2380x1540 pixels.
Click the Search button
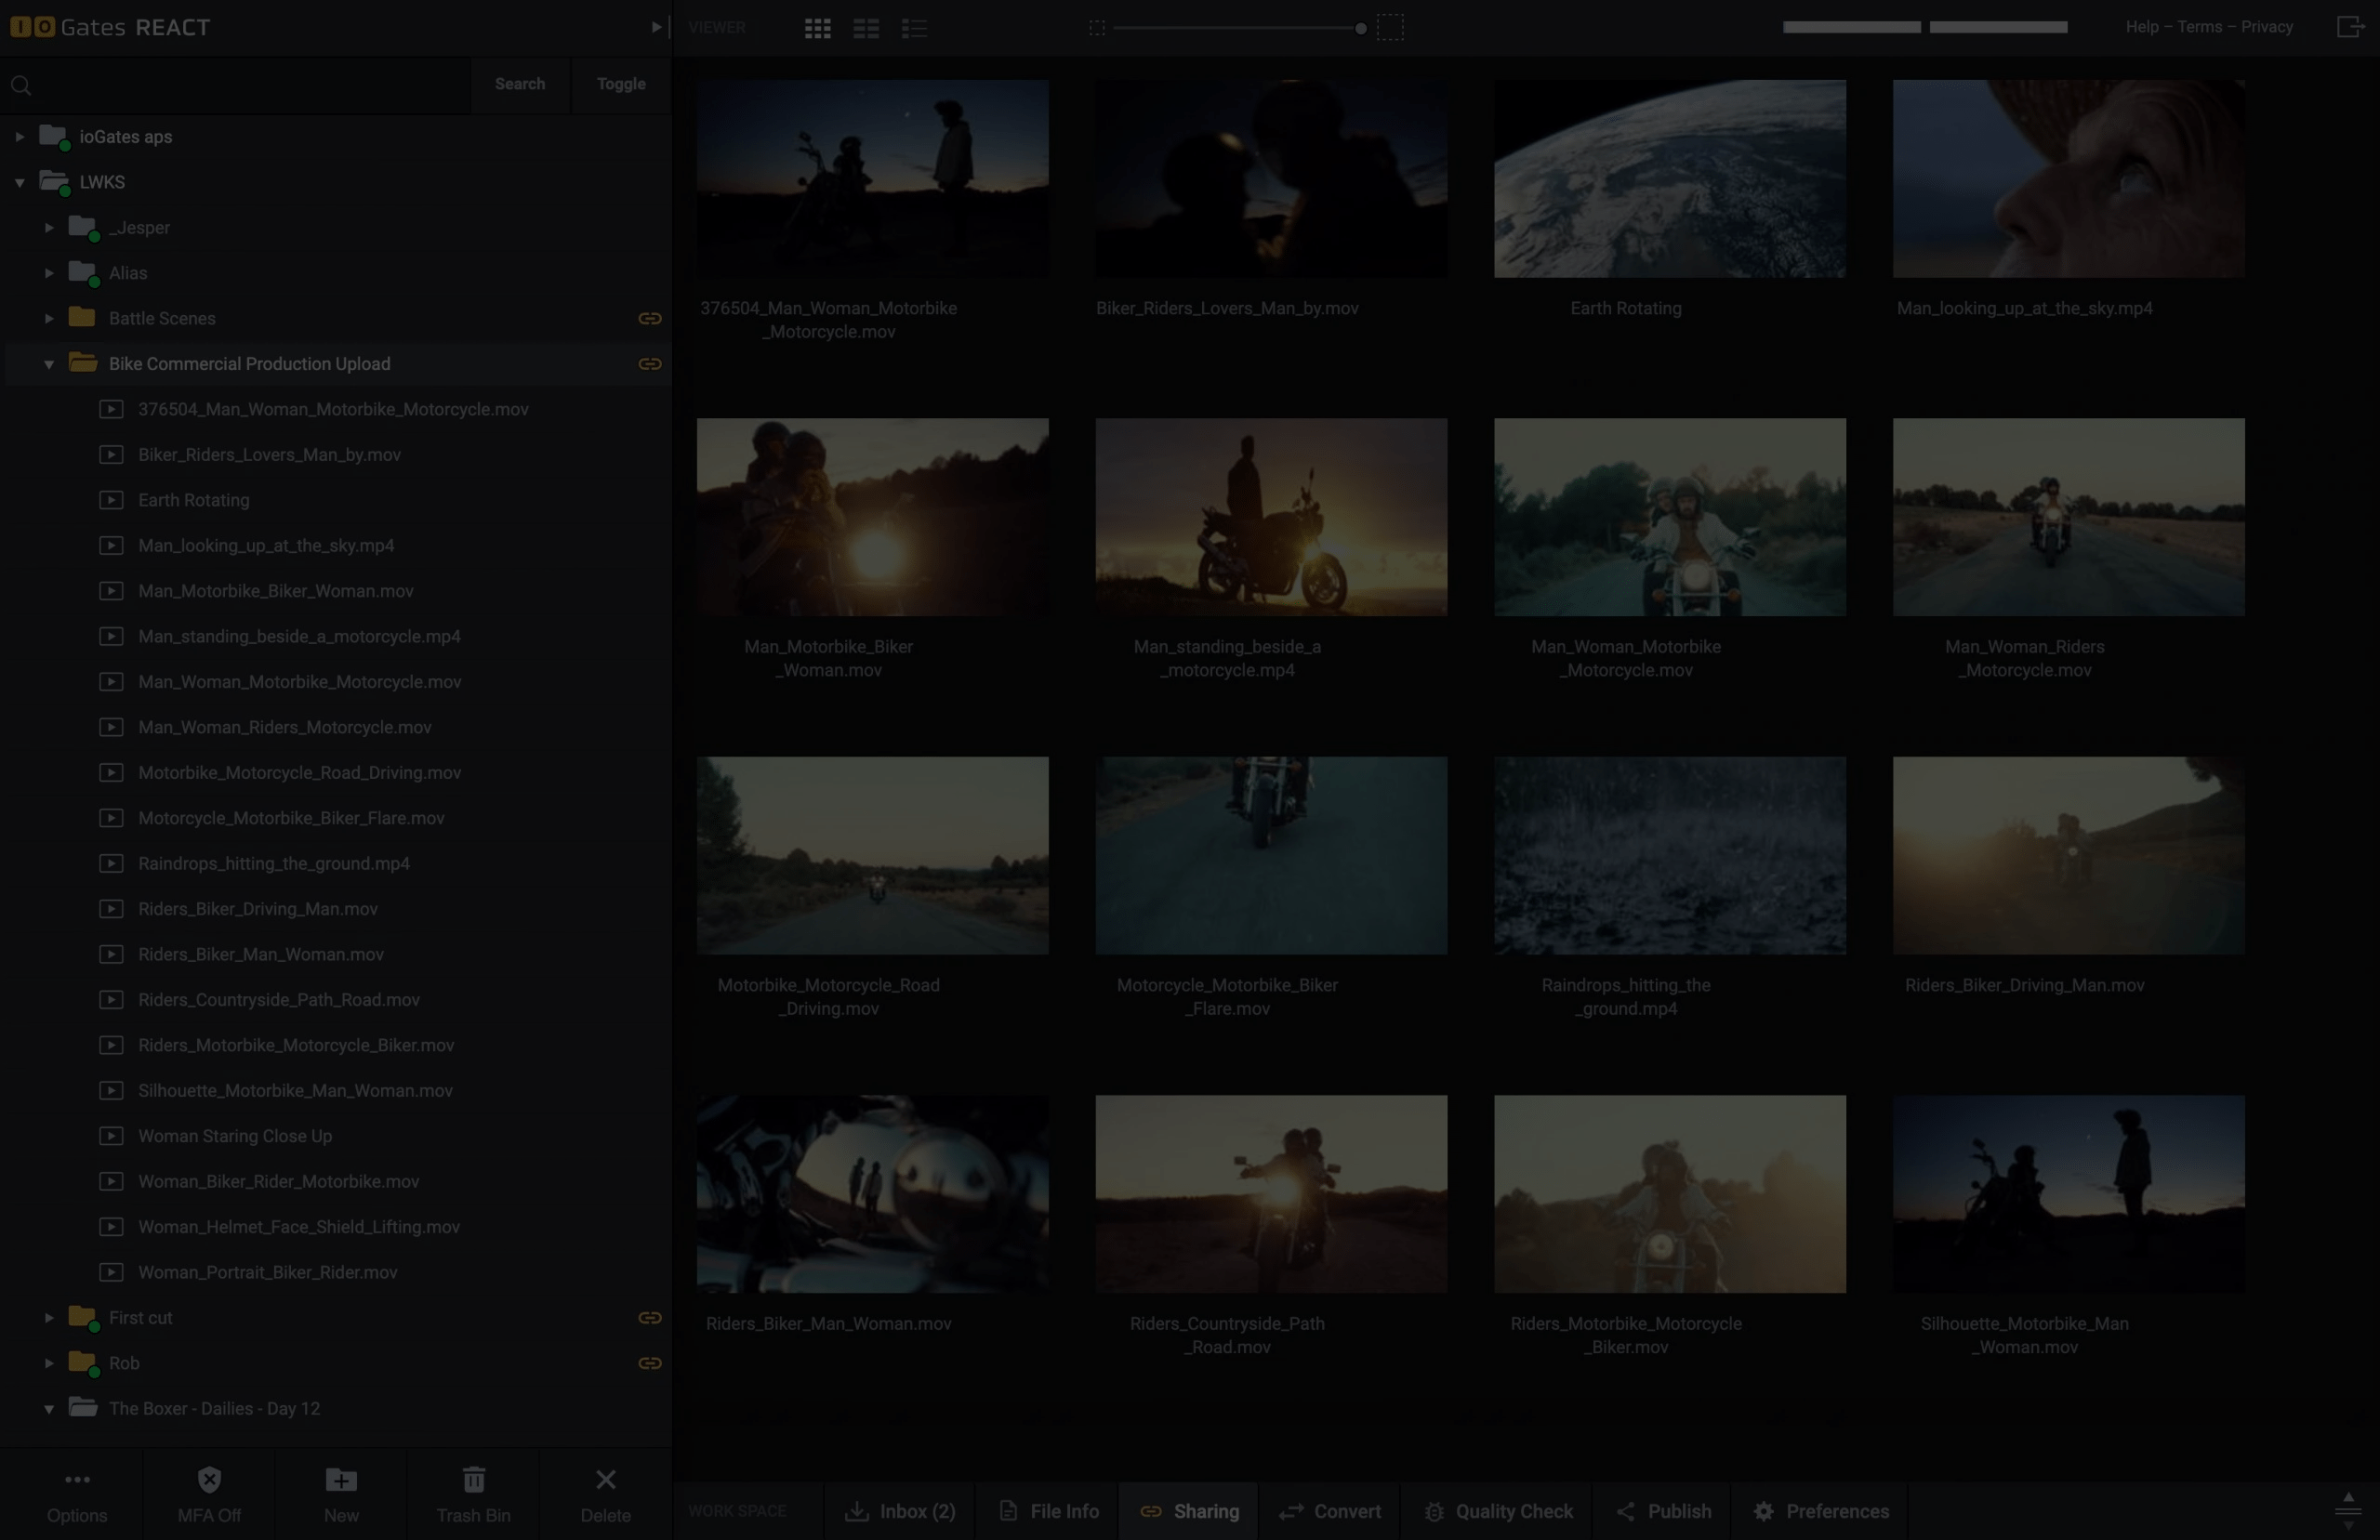pos(519,84)
